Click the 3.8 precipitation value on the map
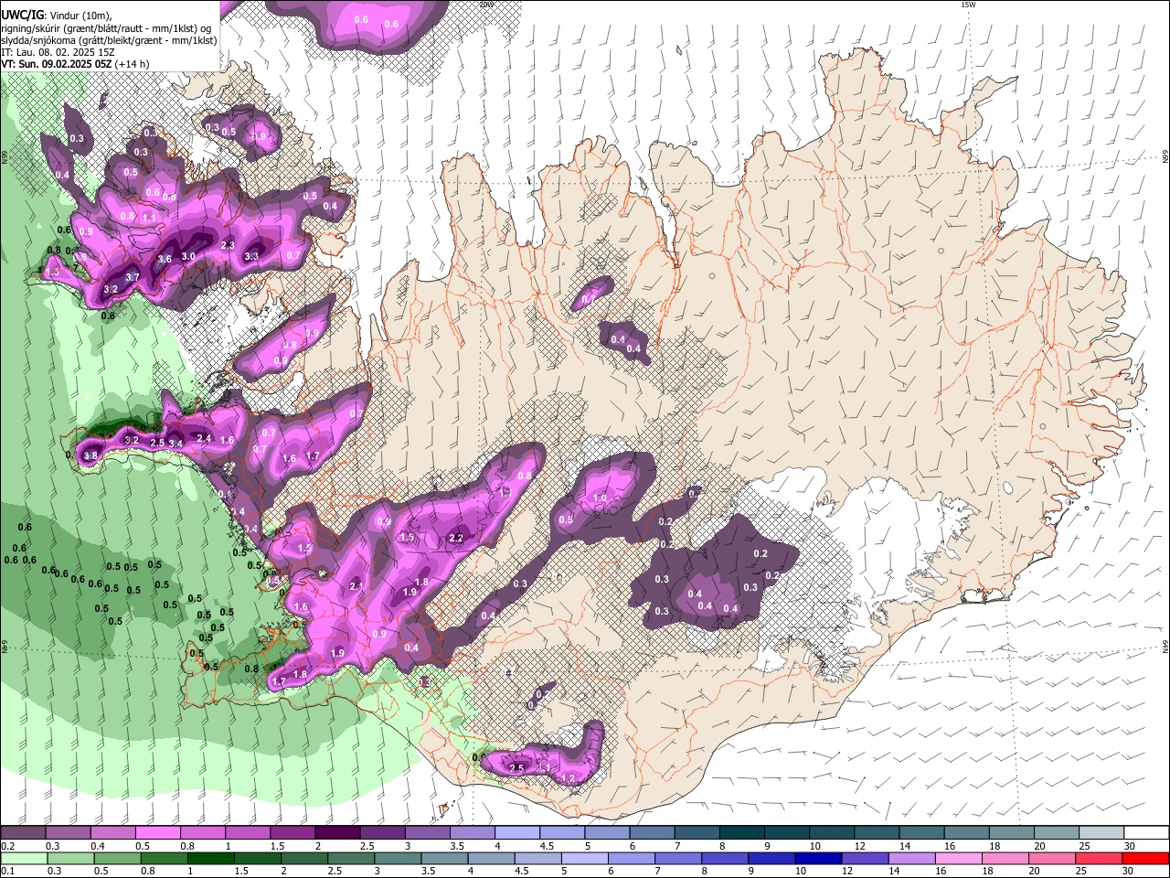 click(90, 455)
